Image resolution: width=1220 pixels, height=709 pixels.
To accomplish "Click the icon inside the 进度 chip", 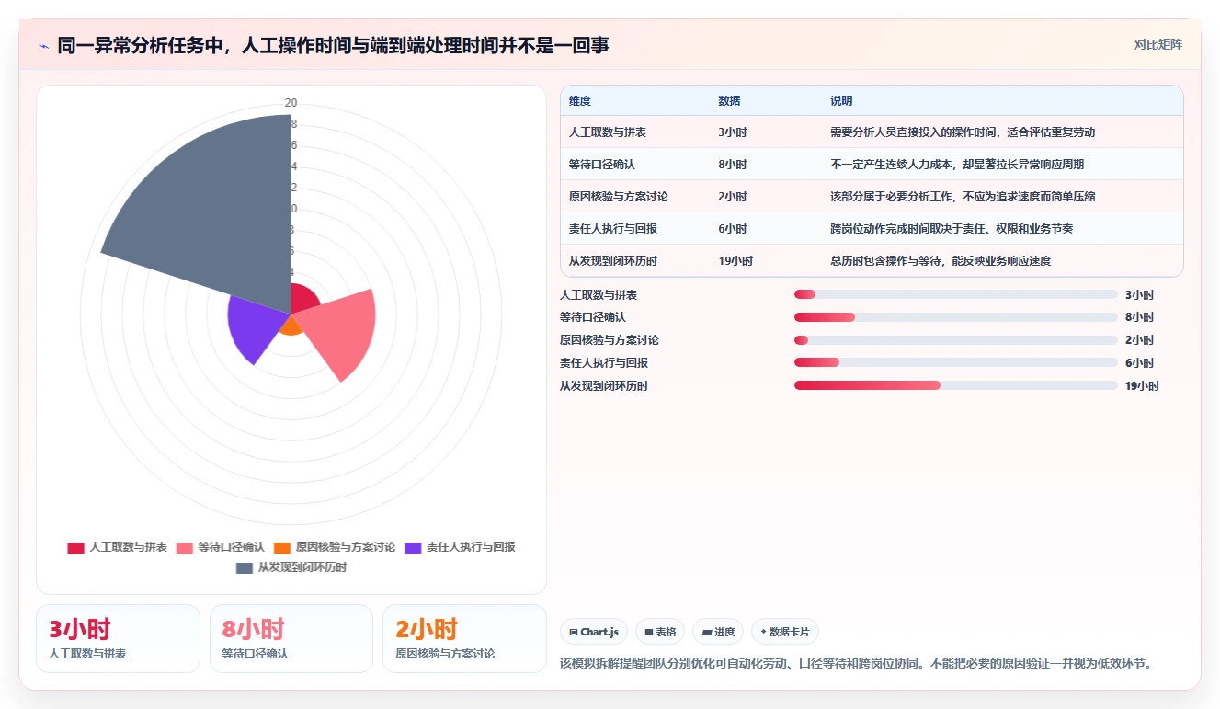I will 706,633.
